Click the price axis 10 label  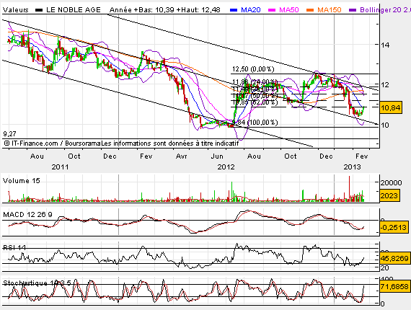coord(385,125)
